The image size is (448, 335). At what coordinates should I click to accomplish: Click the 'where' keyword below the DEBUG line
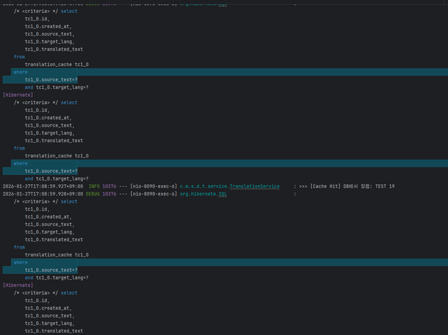coord(20,262)
